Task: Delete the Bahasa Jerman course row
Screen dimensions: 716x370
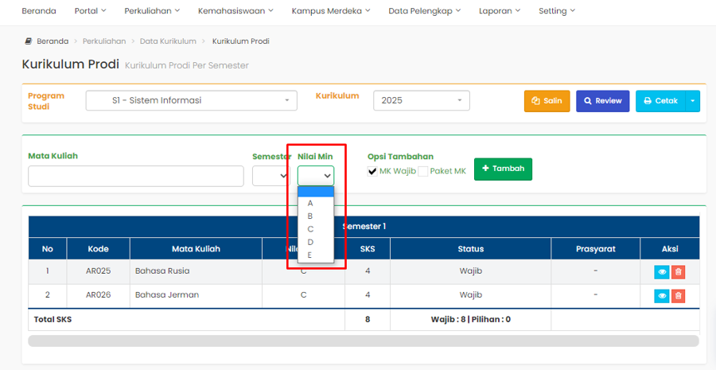Action: [x=678, y=296]
